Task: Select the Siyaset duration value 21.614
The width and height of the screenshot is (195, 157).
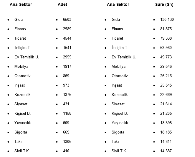Action: (166, 104)
